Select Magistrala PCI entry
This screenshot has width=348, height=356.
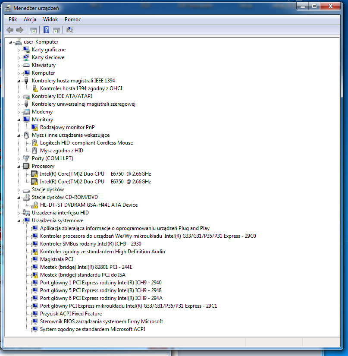(x=56, y=259)
